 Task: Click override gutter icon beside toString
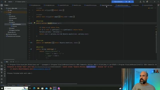(31, 49)
